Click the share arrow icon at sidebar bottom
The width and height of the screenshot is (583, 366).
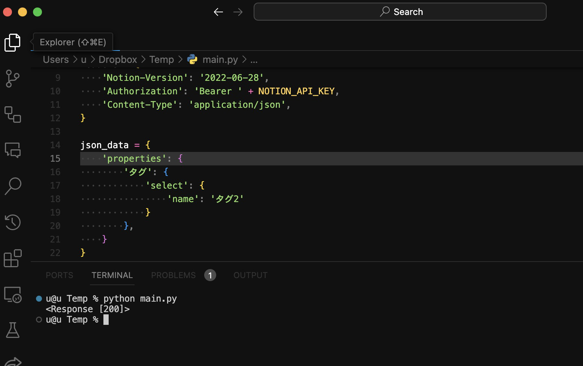12,362
